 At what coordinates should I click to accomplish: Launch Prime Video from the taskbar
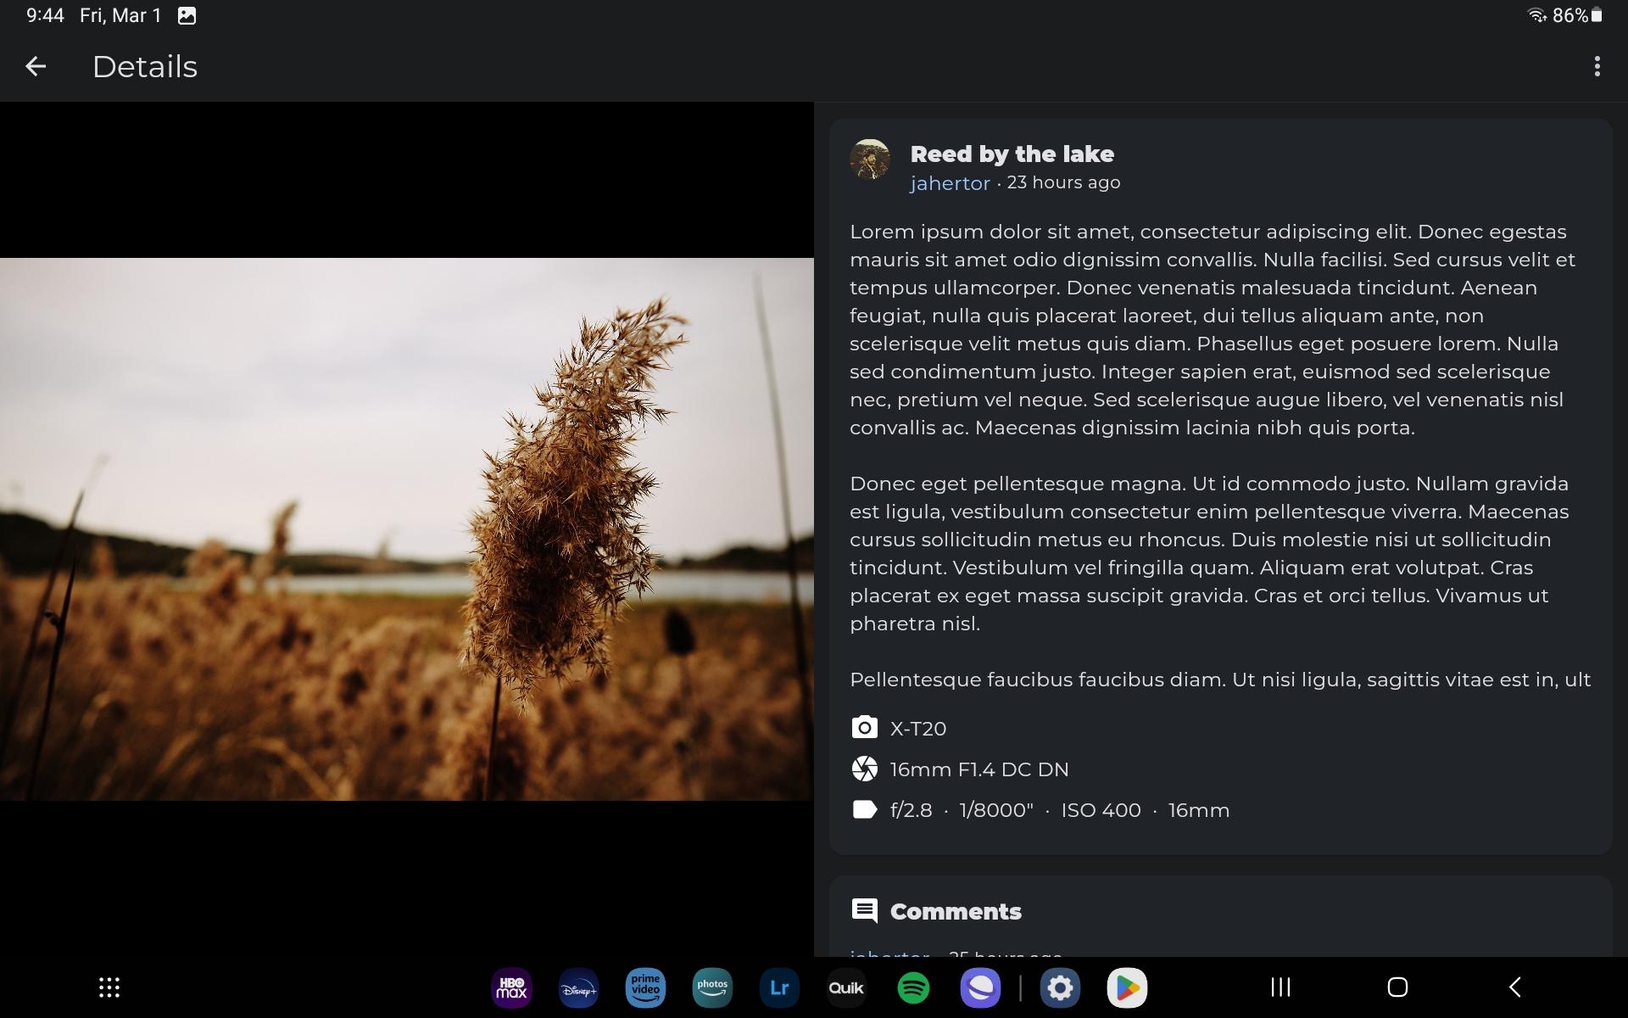coord(645,987)
